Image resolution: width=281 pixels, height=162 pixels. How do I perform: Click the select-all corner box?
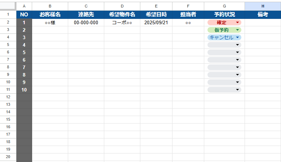tap(8, 6)
